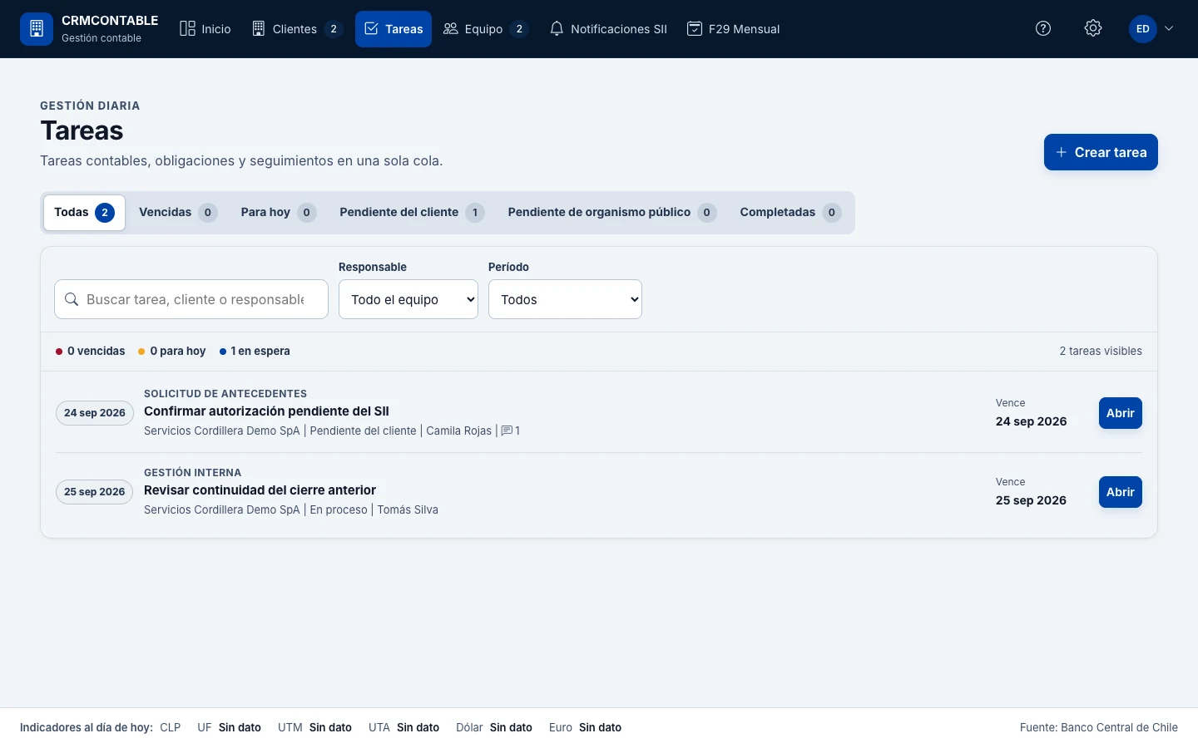The width and height of the screenshot is (1198, 748).
Task: Click the 1 en espera indicator
Action: tap(255, 352)
